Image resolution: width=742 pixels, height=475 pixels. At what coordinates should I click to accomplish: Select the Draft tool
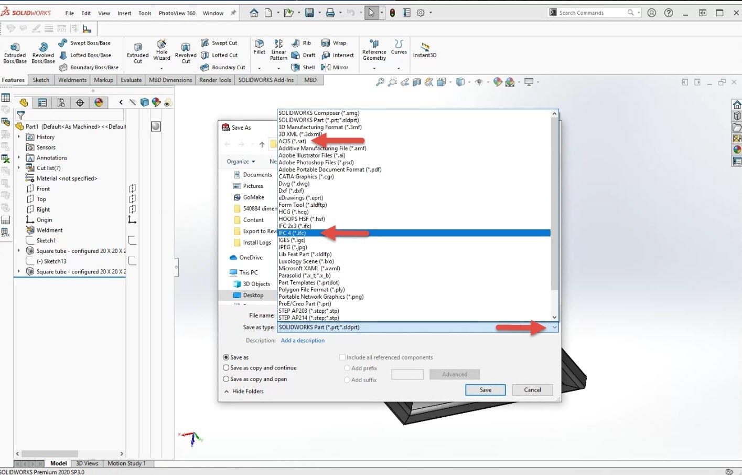(303, 55)
